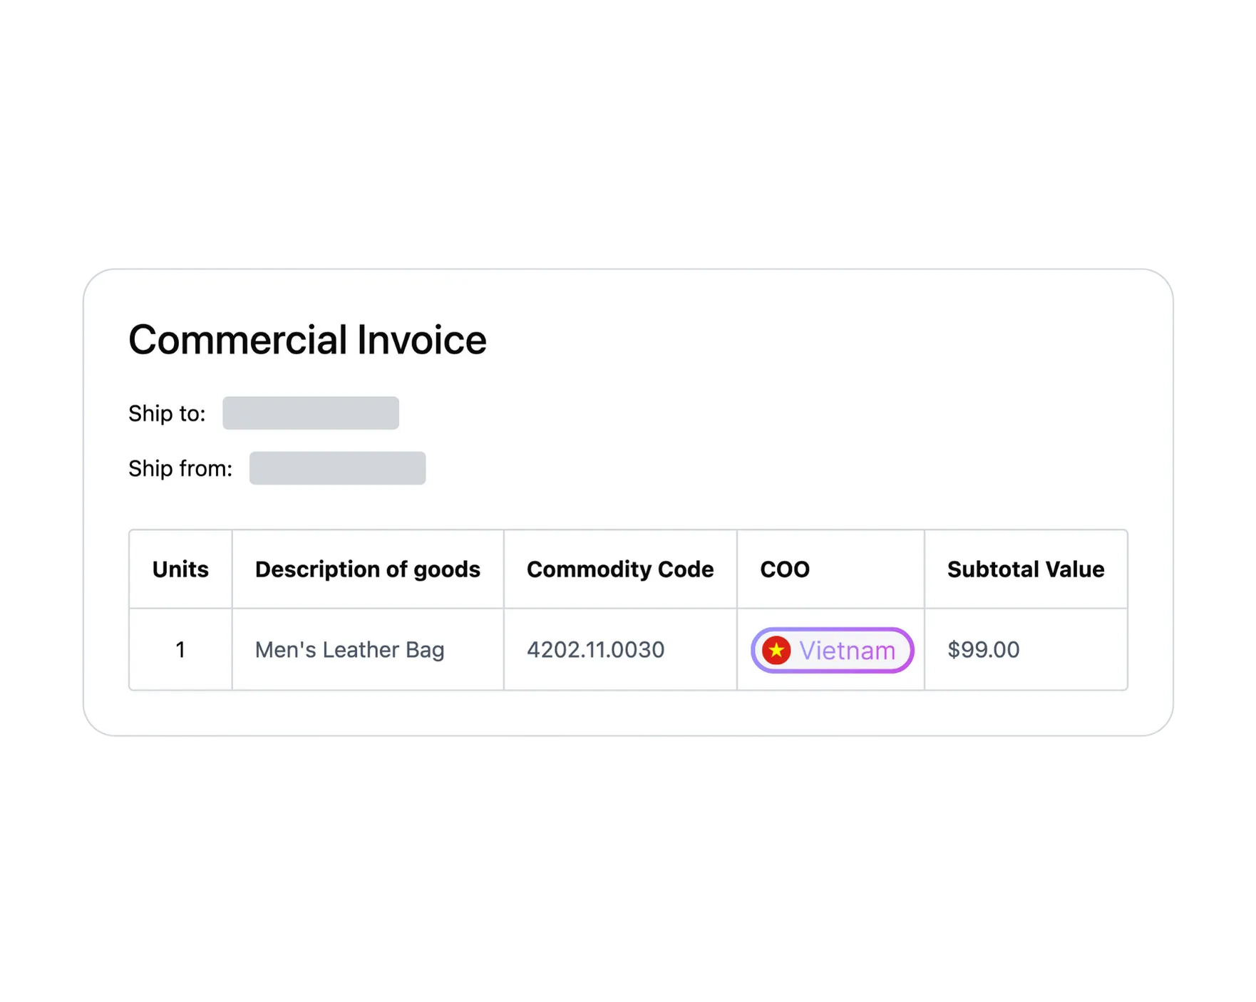Click the Ship to placeholder field

coord(311,412)
